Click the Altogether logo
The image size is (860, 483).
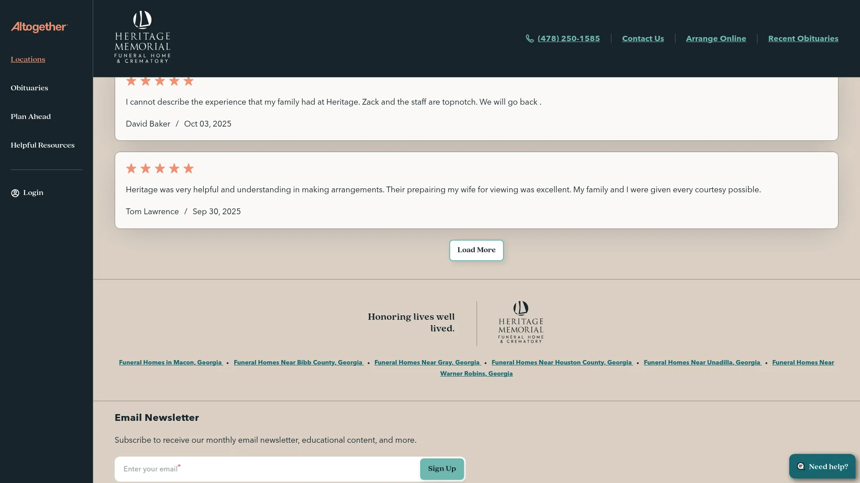pyautogui.click(x=39, y=27)
